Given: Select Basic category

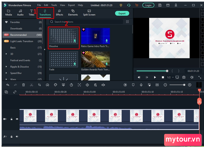Looking at the screenshot, I should point(22,48).
